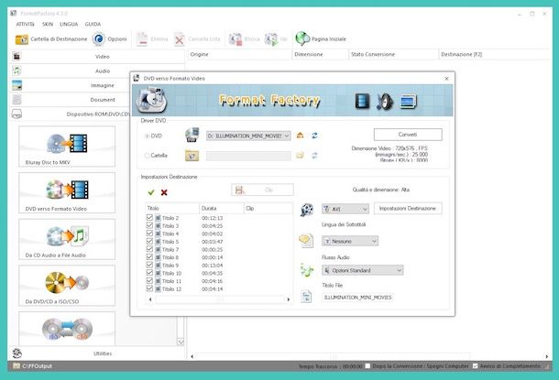Uncheck Titolo 2 checkbox
Screen dimensions: 559x380
149,218
